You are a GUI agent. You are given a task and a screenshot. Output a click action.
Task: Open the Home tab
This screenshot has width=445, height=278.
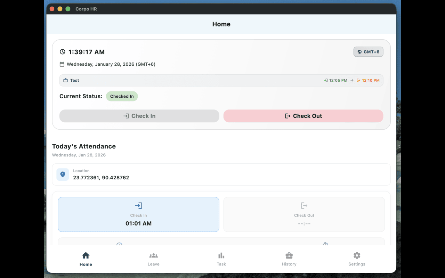[86, 259]
